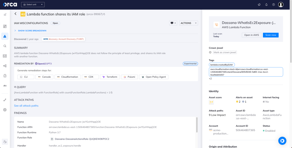
Task: Generate Cloudformation remediation steps
Action: pos(67,77)
